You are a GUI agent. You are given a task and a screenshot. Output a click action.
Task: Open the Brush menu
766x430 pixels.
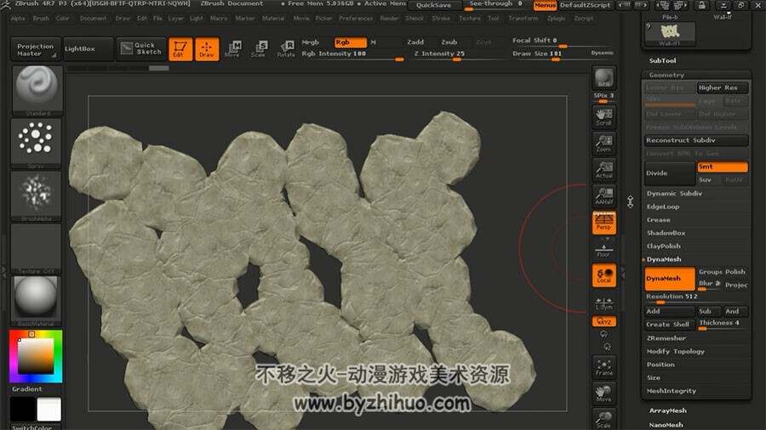pos(41,19)
